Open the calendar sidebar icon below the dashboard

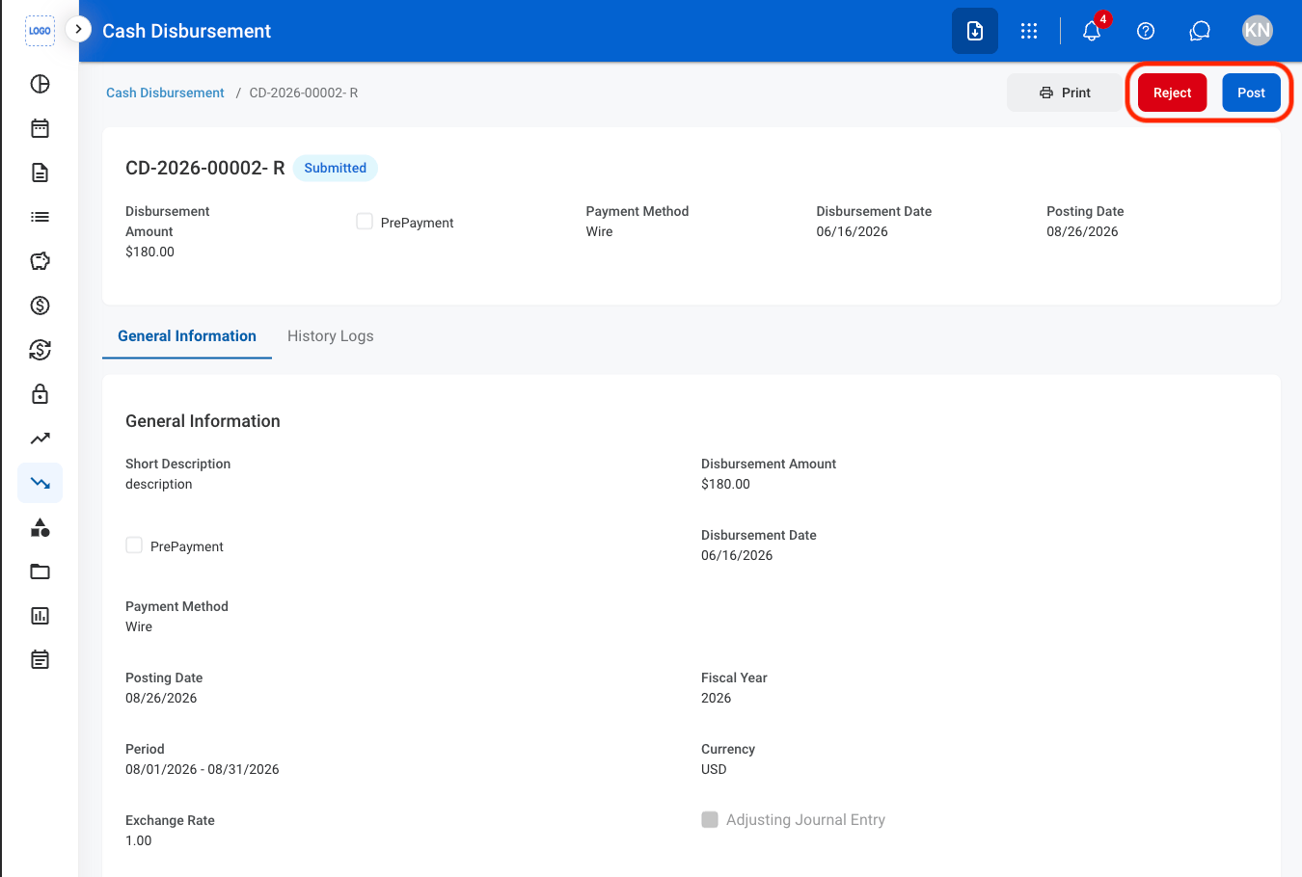pos(40,128)
